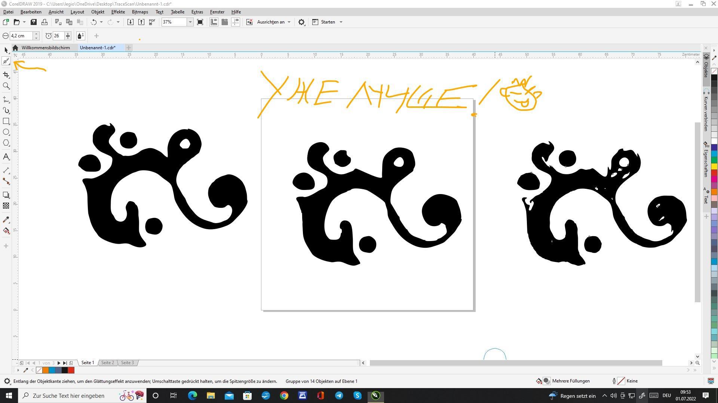Choose the Interactive Fill tool
718x403 pixels.
pos(6,231)
